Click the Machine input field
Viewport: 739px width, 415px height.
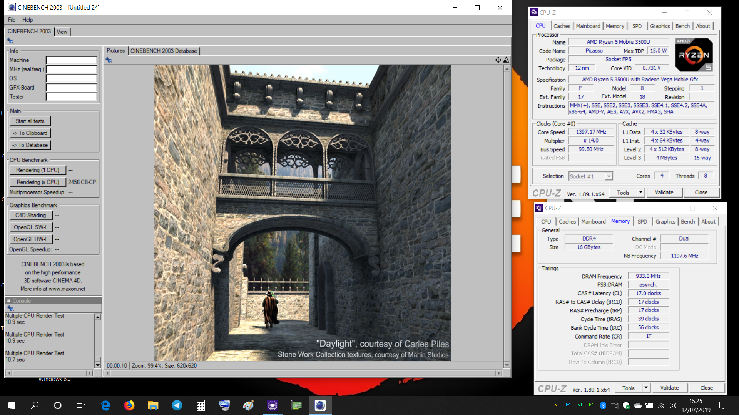[x=71, y=60]
